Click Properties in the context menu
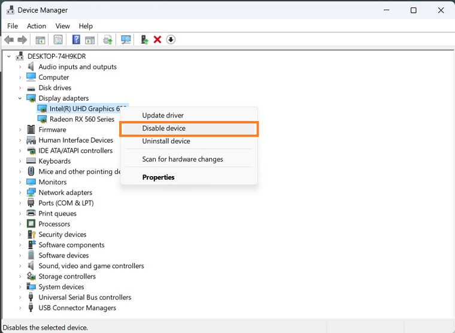The height and width of the screenshot is (333, 455). tap(158, 177)
